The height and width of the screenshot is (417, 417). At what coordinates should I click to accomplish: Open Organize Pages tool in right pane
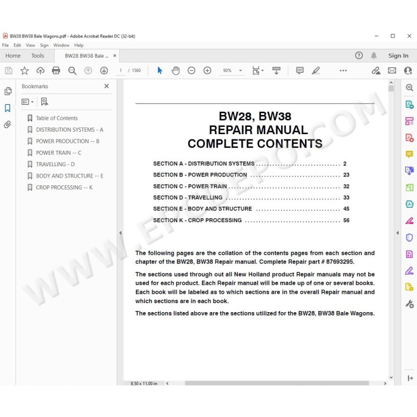coord(409,121)
